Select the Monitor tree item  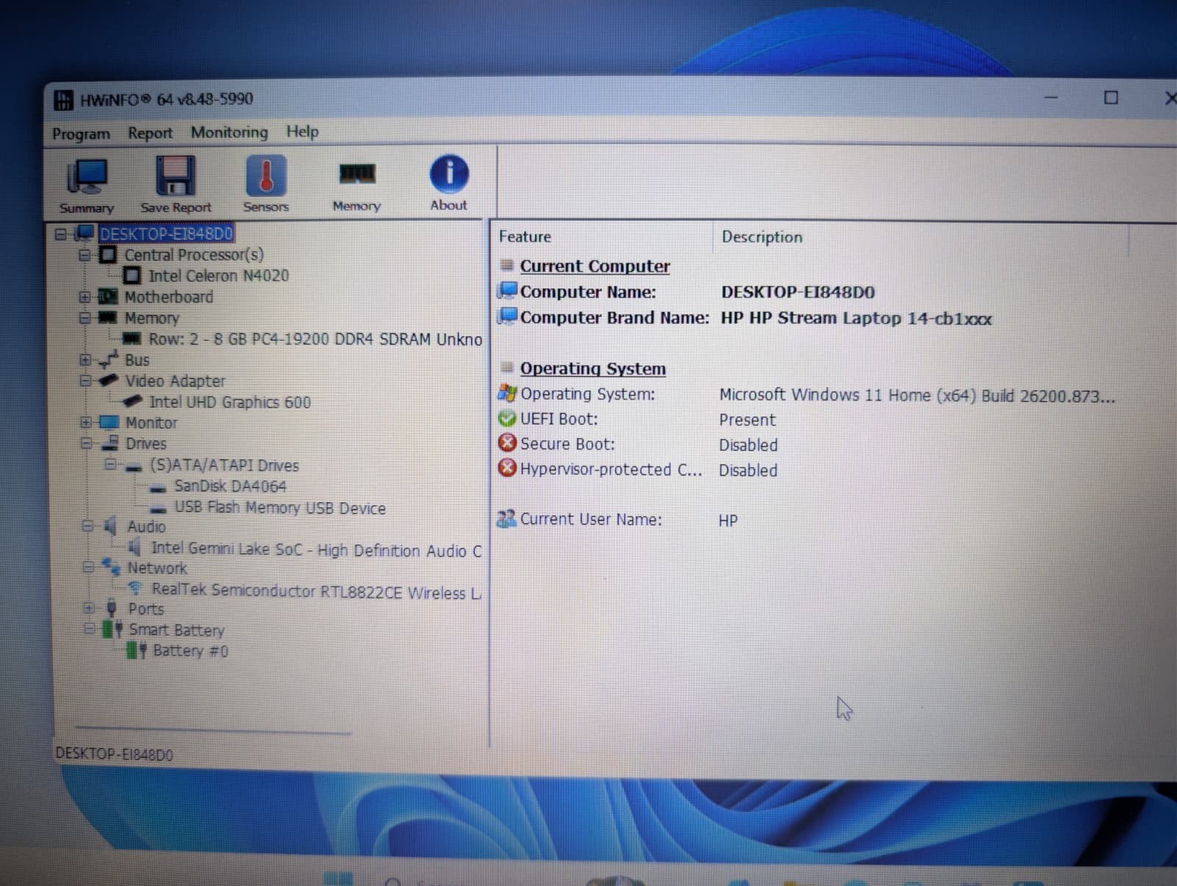(x=152, y=423)
